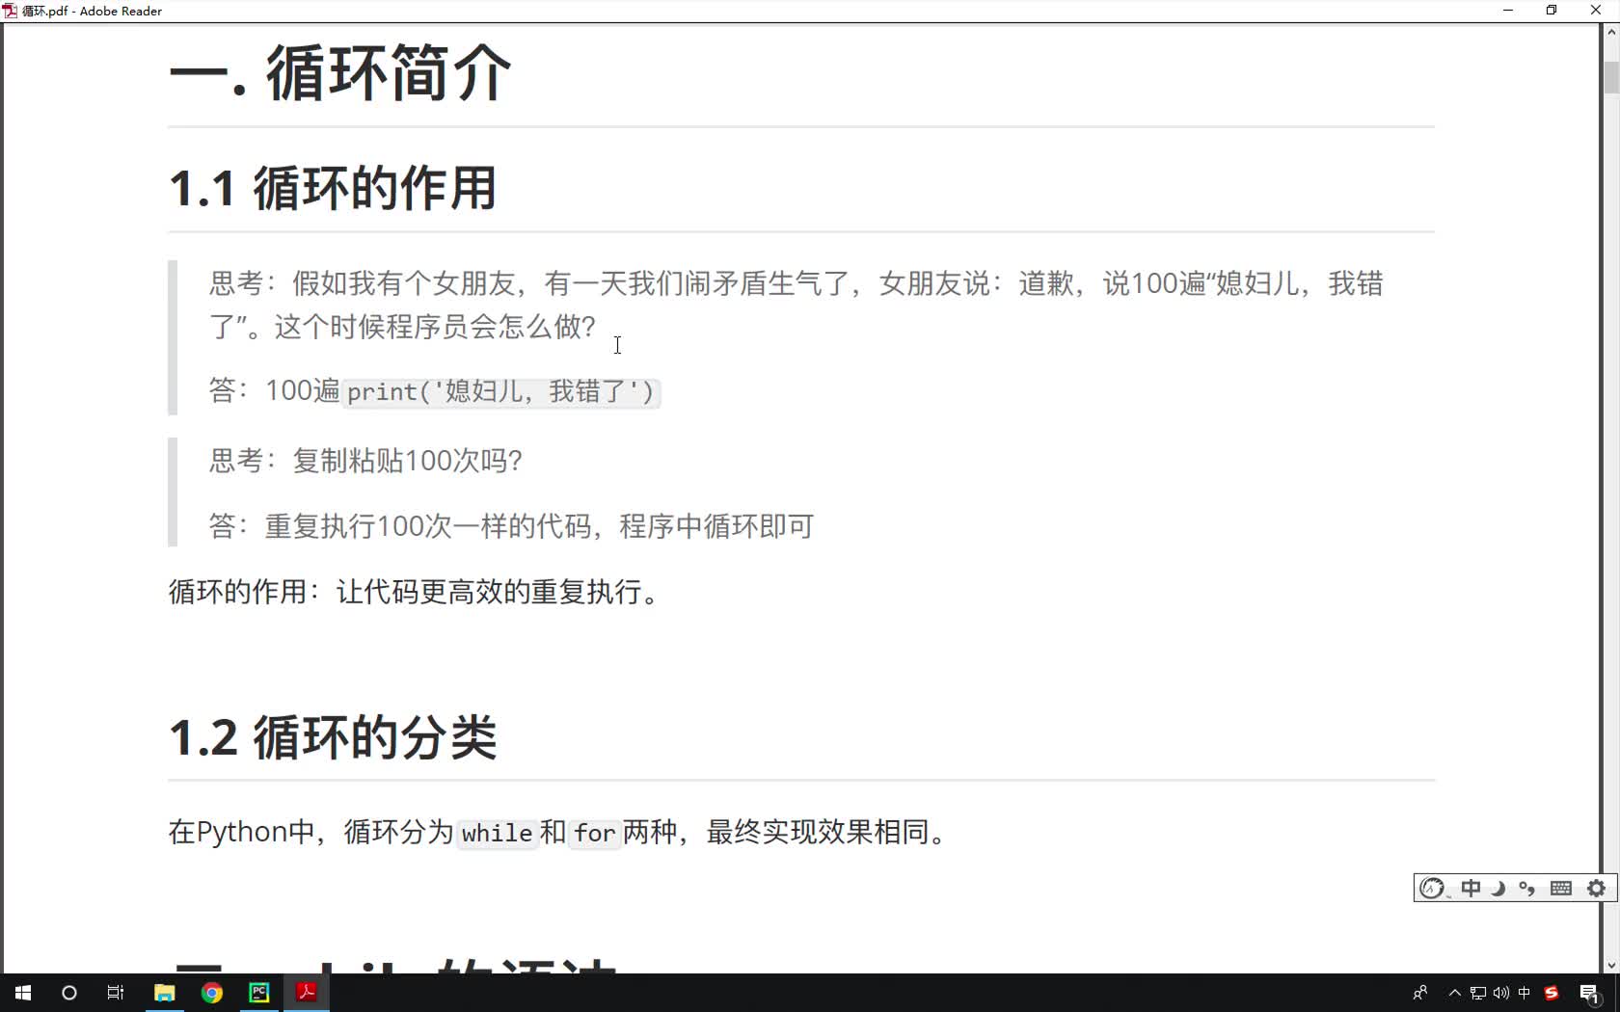
Task: Click the 中 language indicator in tray
Action: [x=1525, y=993]
